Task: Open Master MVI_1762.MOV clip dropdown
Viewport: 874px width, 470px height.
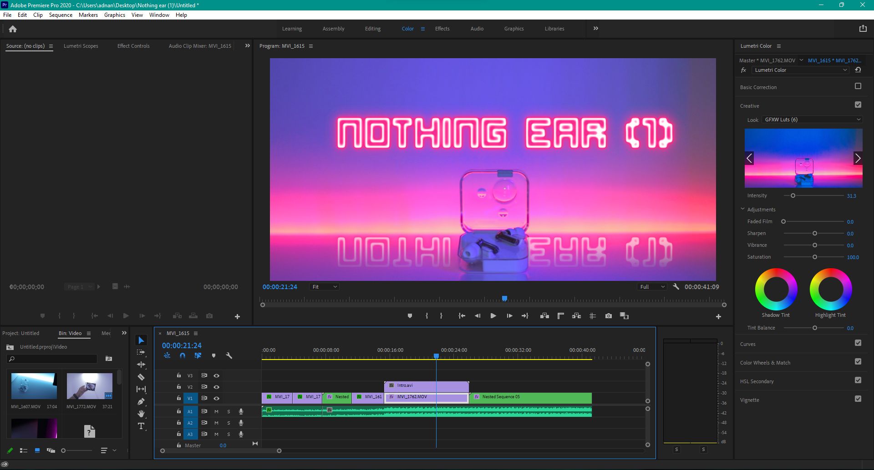Action: point(801,60)
